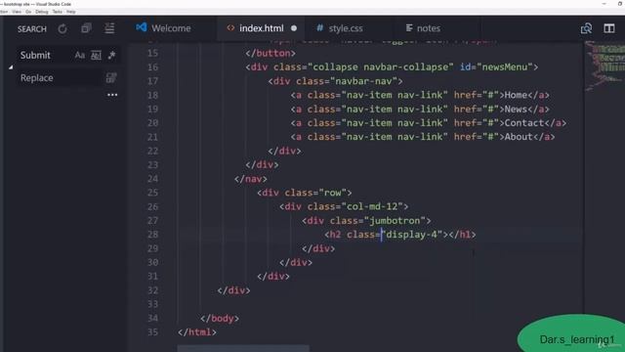The image size is (625, 352).
Task: Click line number 28 in the gutter
Action: click(152, 235)
